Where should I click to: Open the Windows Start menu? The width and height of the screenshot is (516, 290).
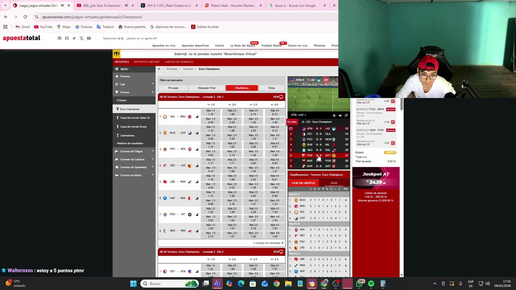(133, 284)
